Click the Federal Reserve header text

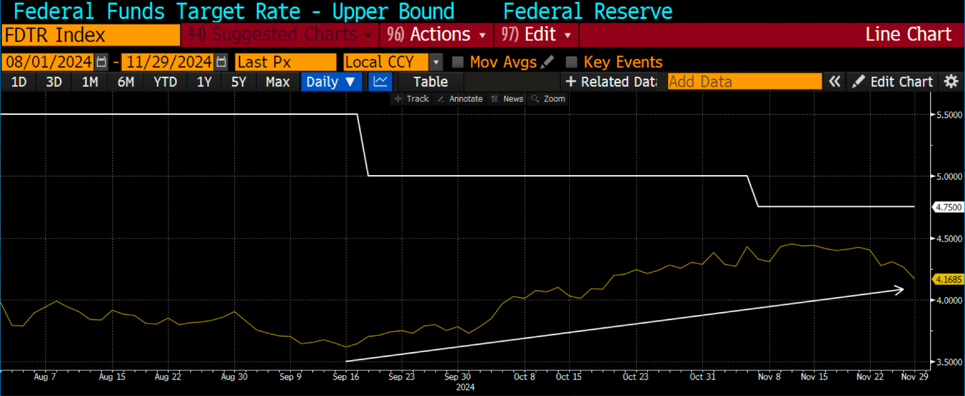click(587, 11)
